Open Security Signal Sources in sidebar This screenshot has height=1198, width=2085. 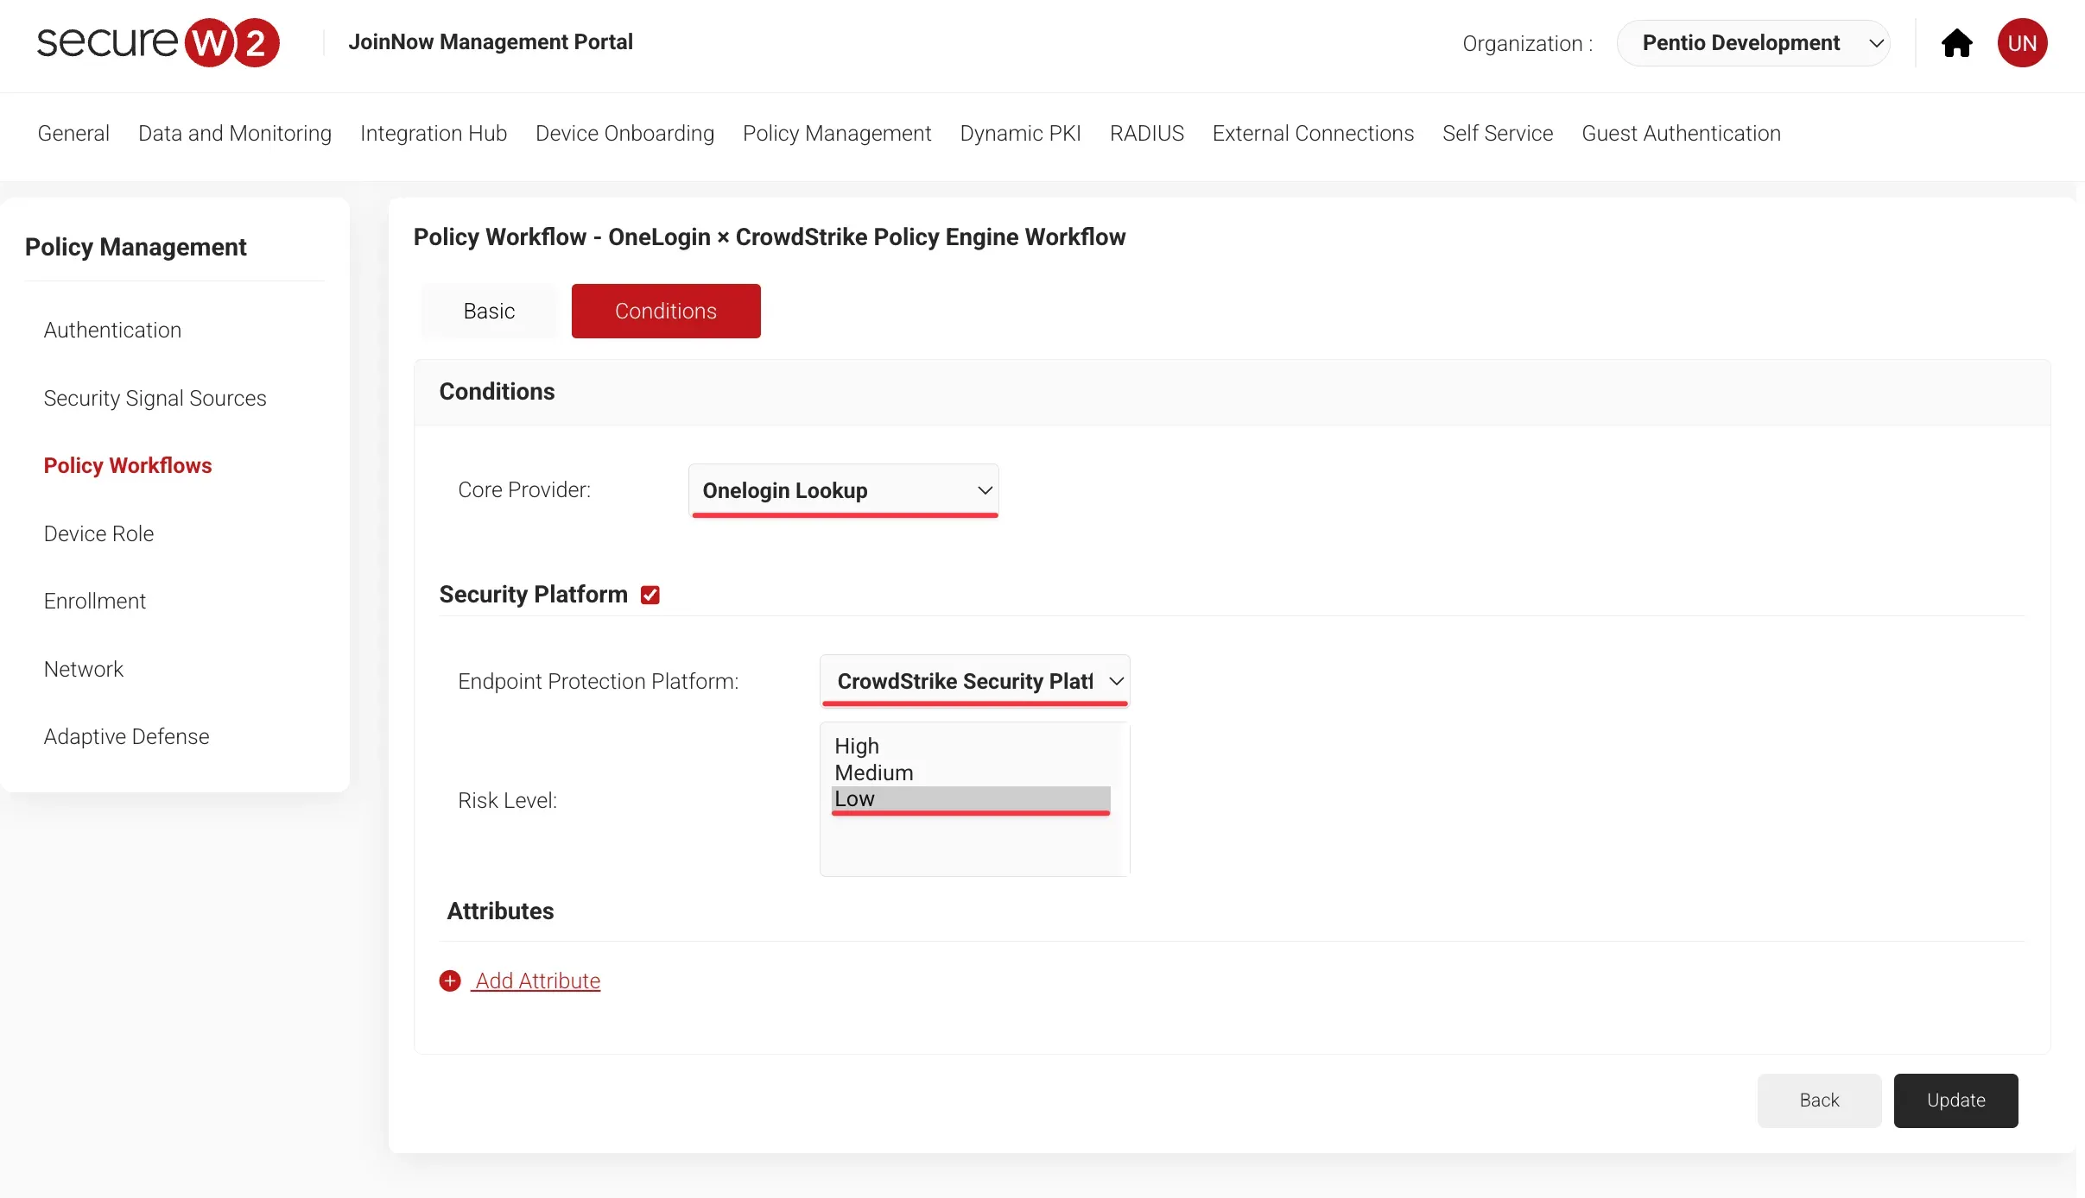coord(155,398)
